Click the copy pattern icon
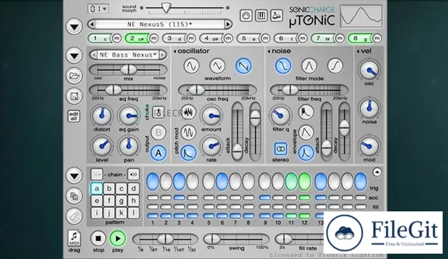The height and width of the screenshot is (259, 448). pyautogui.click(x=74, y=196)
